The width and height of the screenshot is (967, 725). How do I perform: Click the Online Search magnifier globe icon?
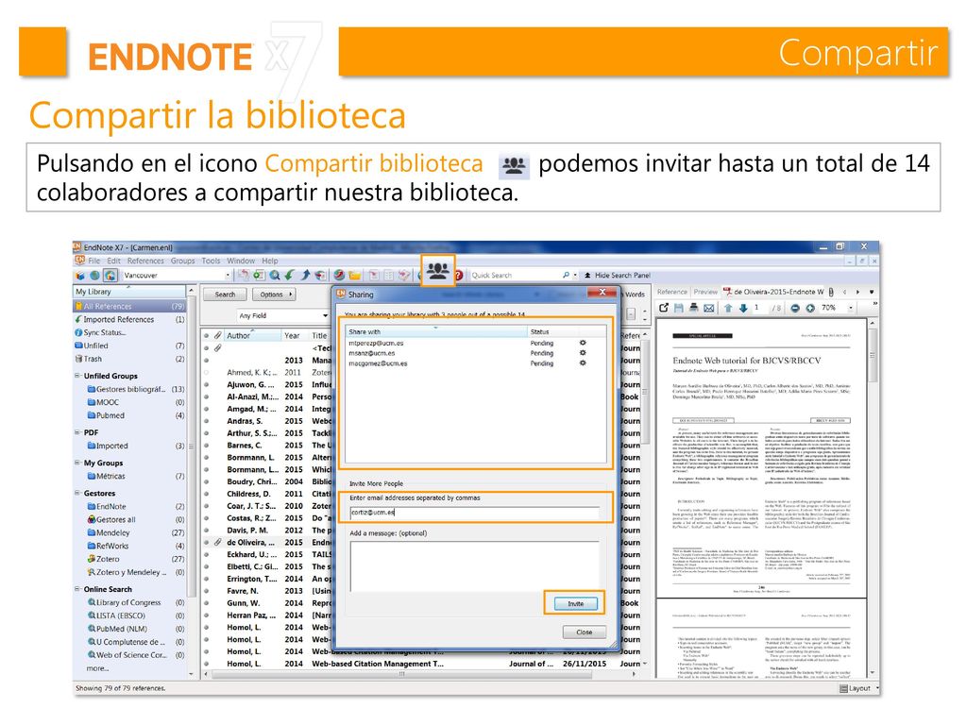pos(275,276)
